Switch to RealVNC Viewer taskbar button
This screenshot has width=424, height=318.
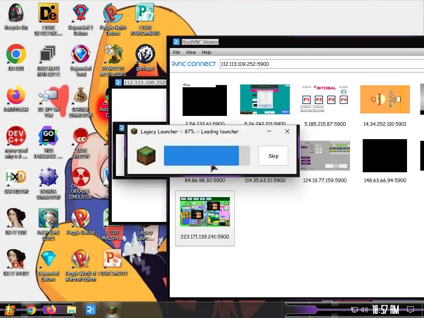(91, 310)
